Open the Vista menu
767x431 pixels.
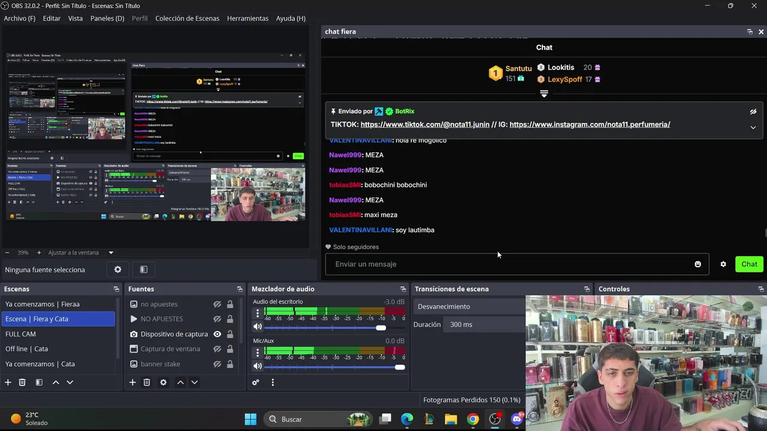[x=76, y=19]
